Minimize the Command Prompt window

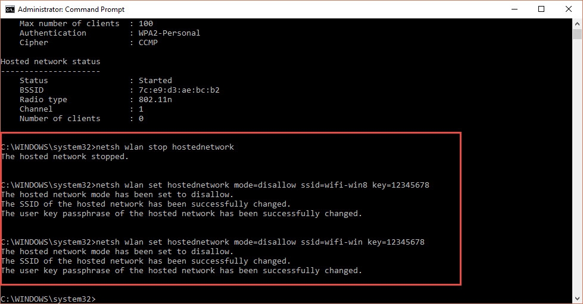(x=513, y=9)
